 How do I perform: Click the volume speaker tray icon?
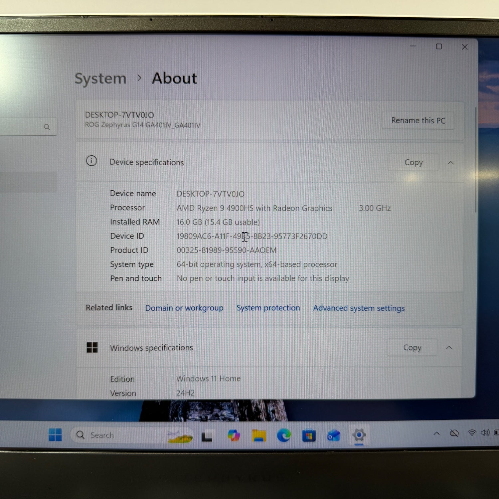pos(485,433)
